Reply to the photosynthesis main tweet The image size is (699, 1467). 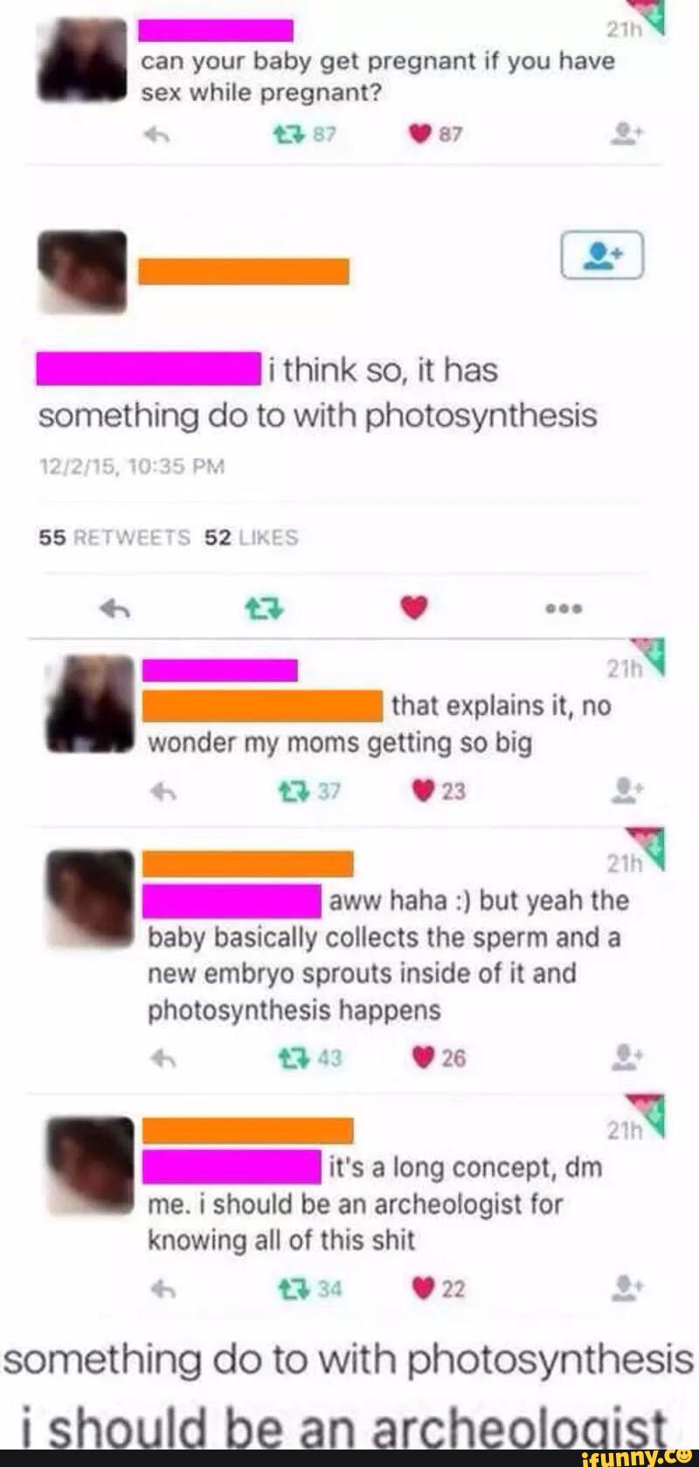coord(116,608)
